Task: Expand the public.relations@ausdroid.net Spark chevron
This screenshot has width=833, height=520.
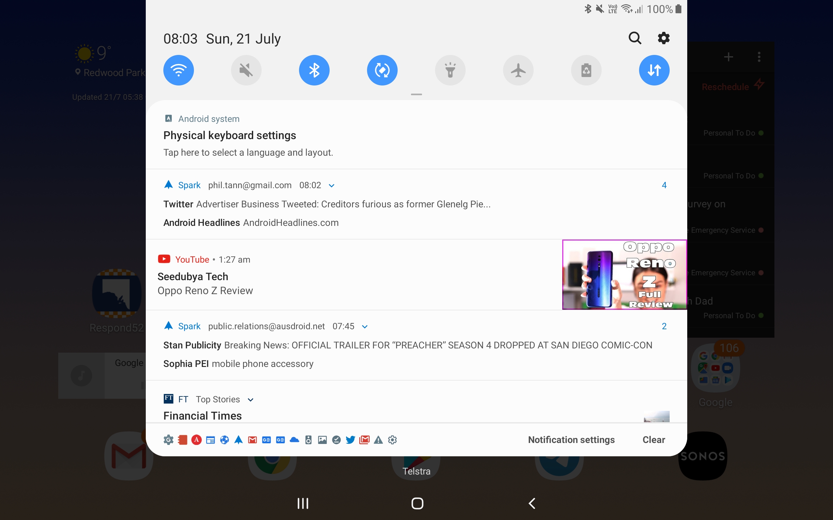Action: pyautogui.click(x=365, y=327)
